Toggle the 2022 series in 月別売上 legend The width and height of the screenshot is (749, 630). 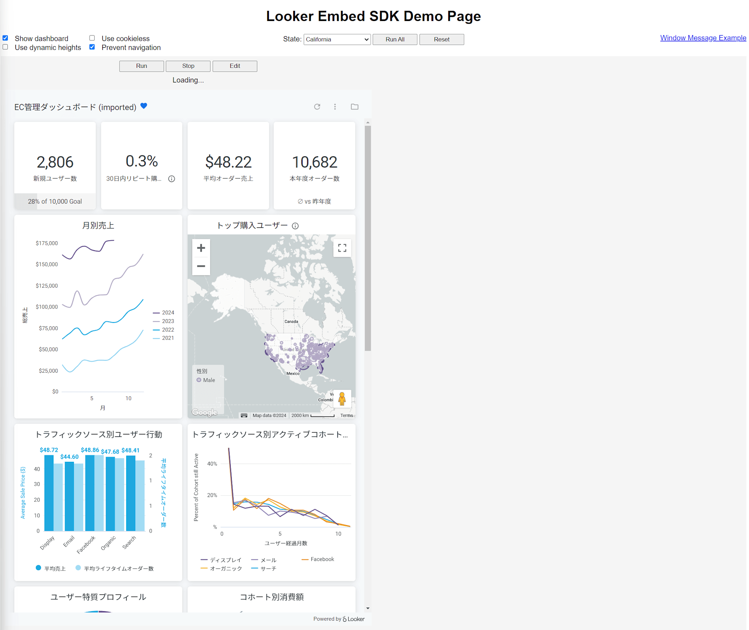coord(164,330)
